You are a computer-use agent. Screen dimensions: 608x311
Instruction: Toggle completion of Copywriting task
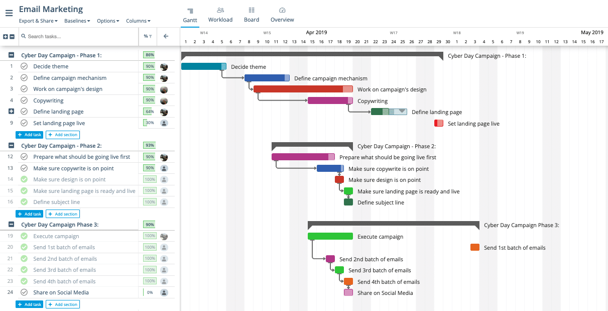[x=24, y=100]
